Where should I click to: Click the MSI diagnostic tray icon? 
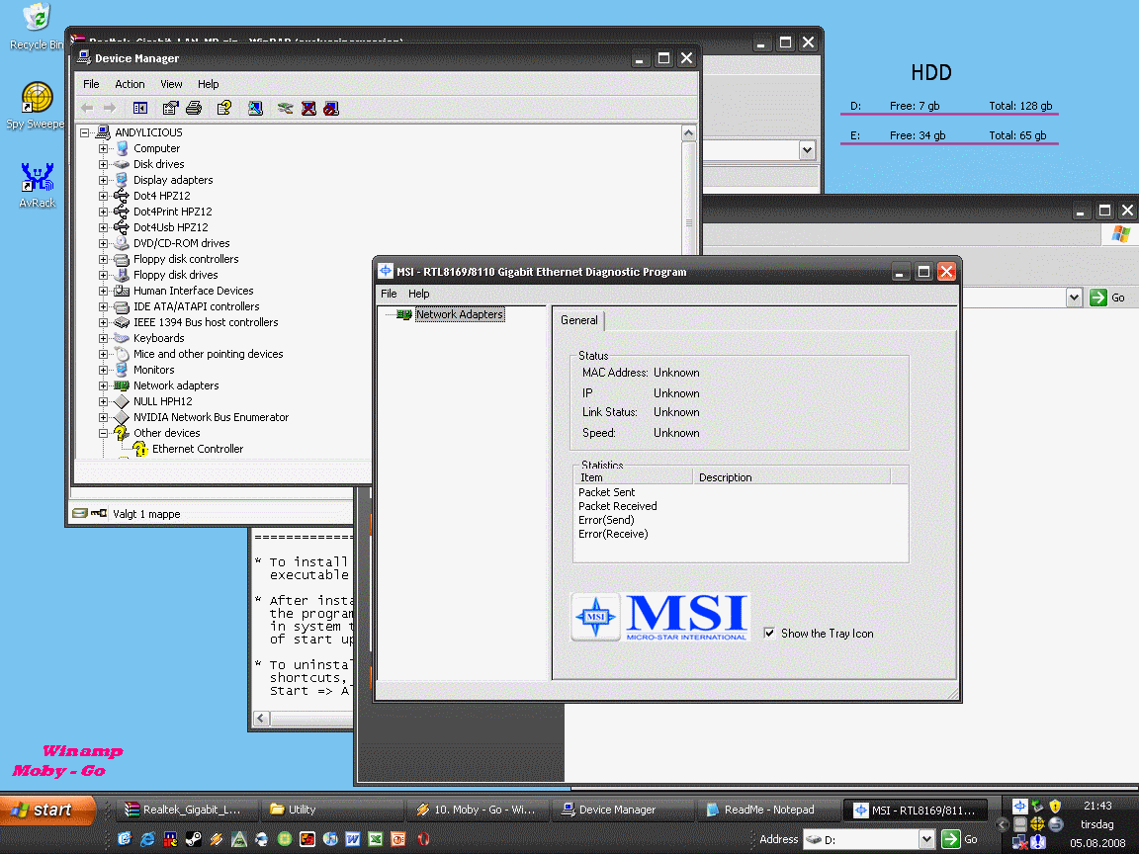(1020, 806)
